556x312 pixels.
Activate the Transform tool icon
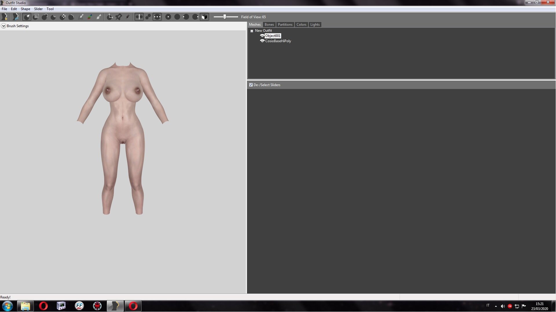coord(109,17)
